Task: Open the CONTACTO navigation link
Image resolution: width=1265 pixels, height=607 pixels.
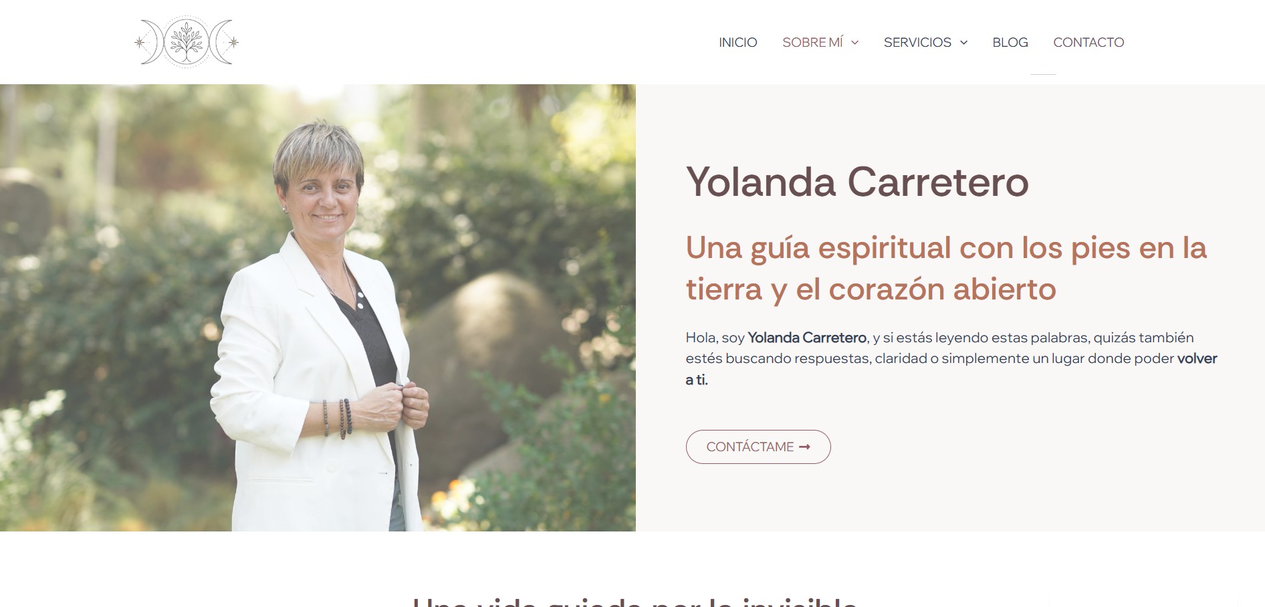Action: pos(1088,42)
